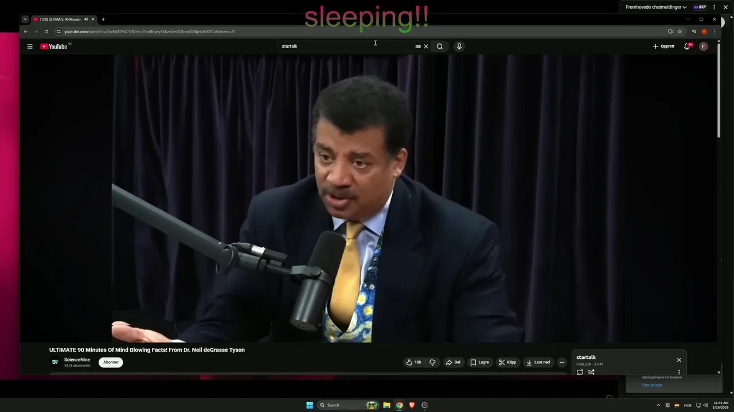Toggle playlist loop in startalk panel

tap(580, 372)
